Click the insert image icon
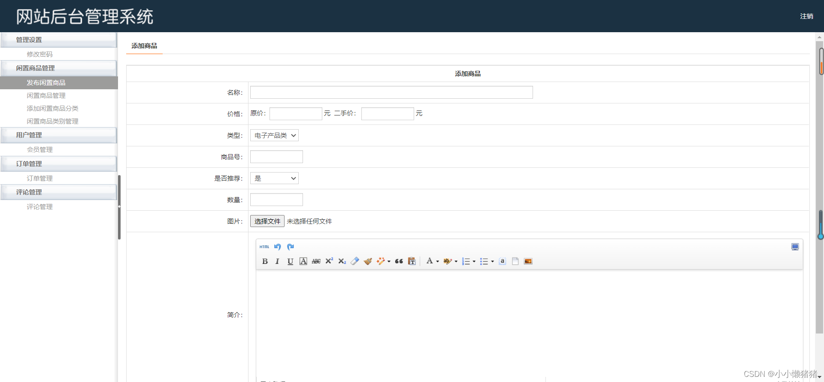The width and height of the screenshot is (824, 382). click(x=528, y=261)
